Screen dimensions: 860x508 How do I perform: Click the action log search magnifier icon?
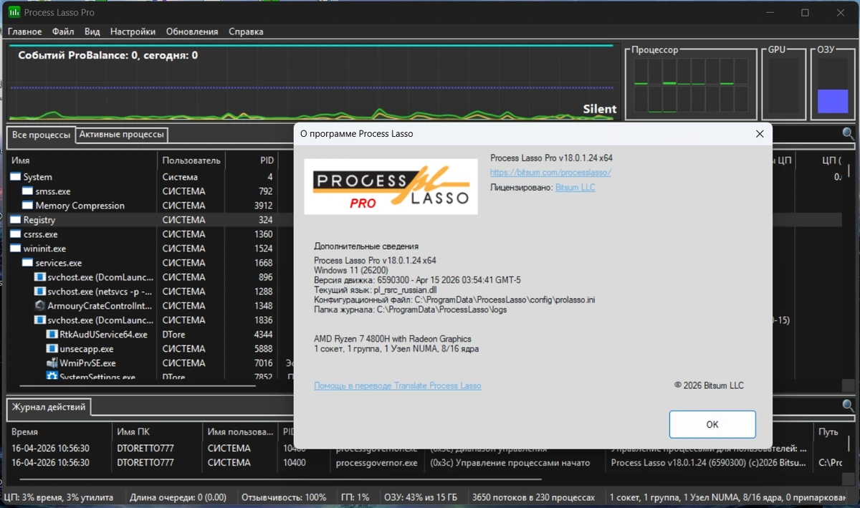848,406
